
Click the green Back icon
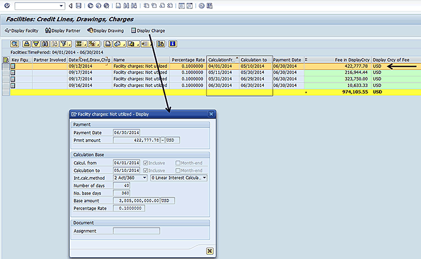coord(90,6)
